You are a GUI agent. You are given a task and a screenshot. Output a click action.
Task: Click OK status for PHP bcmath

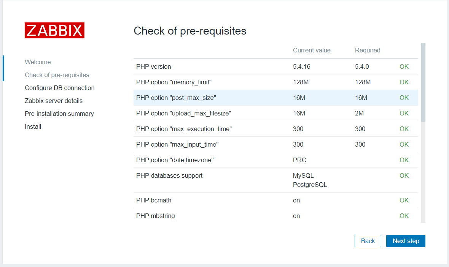point(404,200)
